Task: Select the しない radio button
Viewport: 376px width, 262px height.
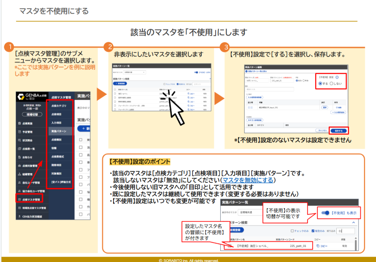Action: pyautogui.click(x=332, y=84)
